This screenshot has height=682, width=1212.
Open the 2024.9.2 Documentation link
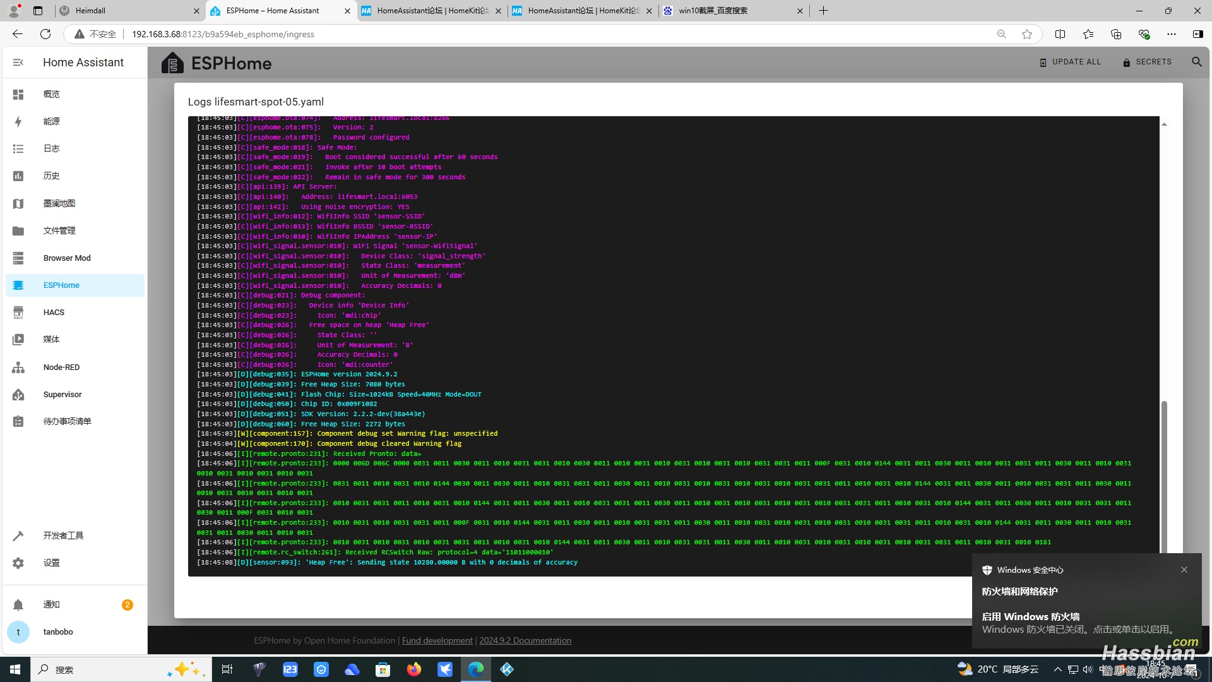(x=525, y=640)
